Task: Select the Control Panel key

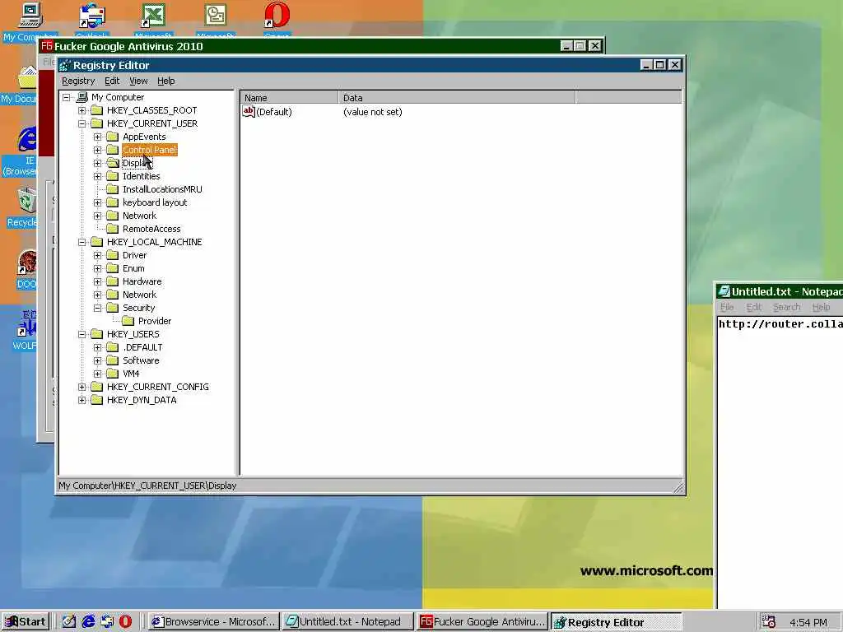Action: [x=150, y=150]
